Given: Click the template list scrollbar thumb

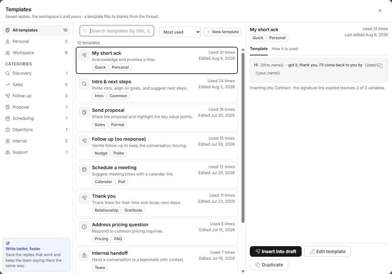Looking at the screenshot, I should coord(243,138).
